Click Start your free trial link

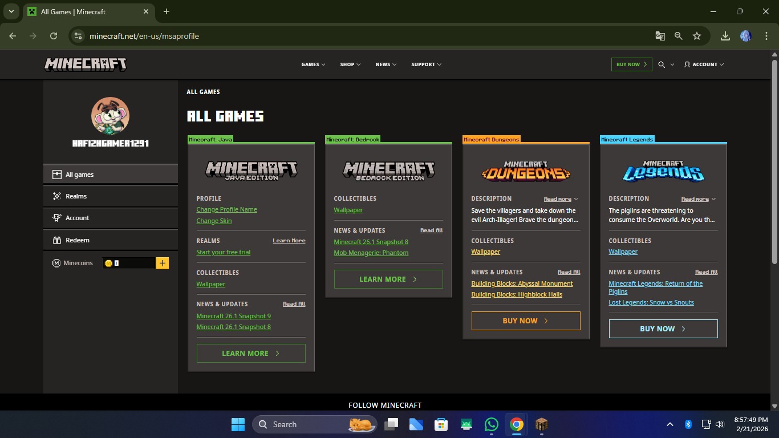pos(223,252)
